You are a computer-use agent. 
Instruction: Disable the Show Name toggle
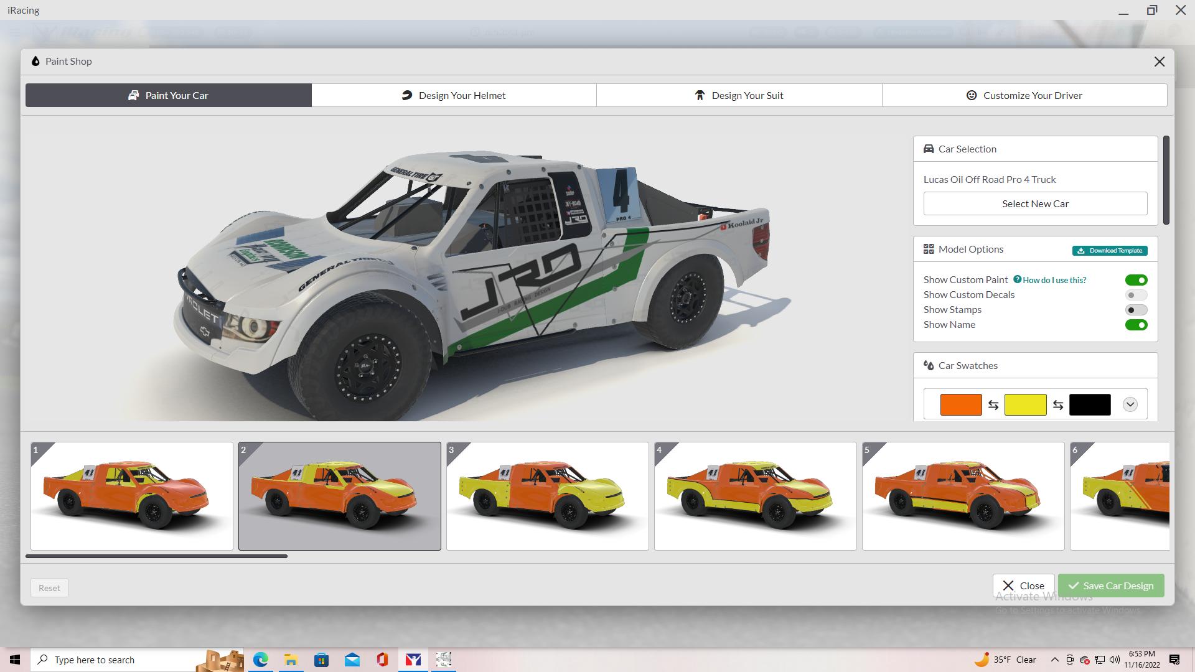pyautogui.click(x=1136, y=324)
